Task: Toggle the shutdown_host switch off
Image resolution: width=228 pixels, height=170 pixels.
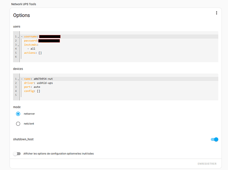Action: [x=214, y=139]
